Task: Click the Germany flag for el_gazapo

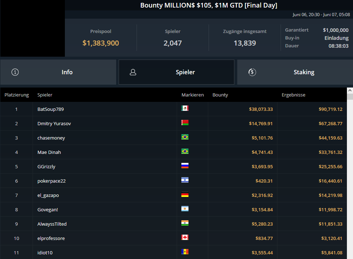Action: pos(185,194)
